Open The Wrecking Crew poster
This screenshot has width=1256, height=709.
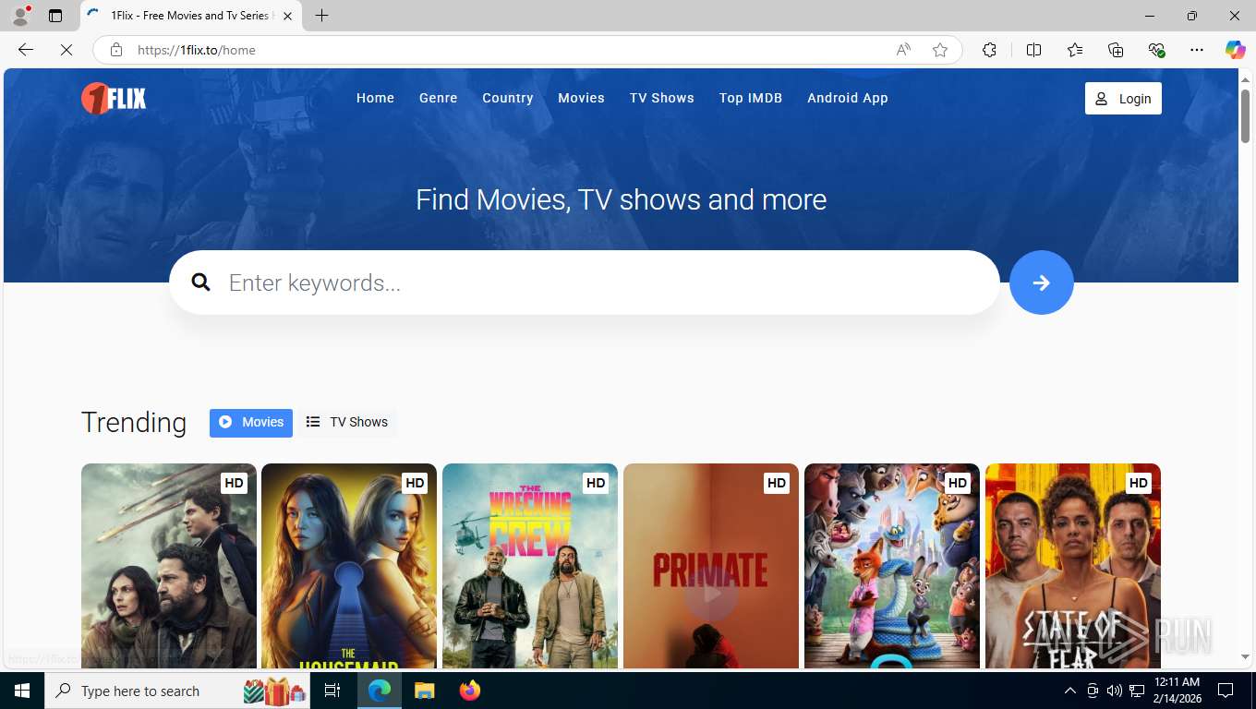(x=530, y=566)
